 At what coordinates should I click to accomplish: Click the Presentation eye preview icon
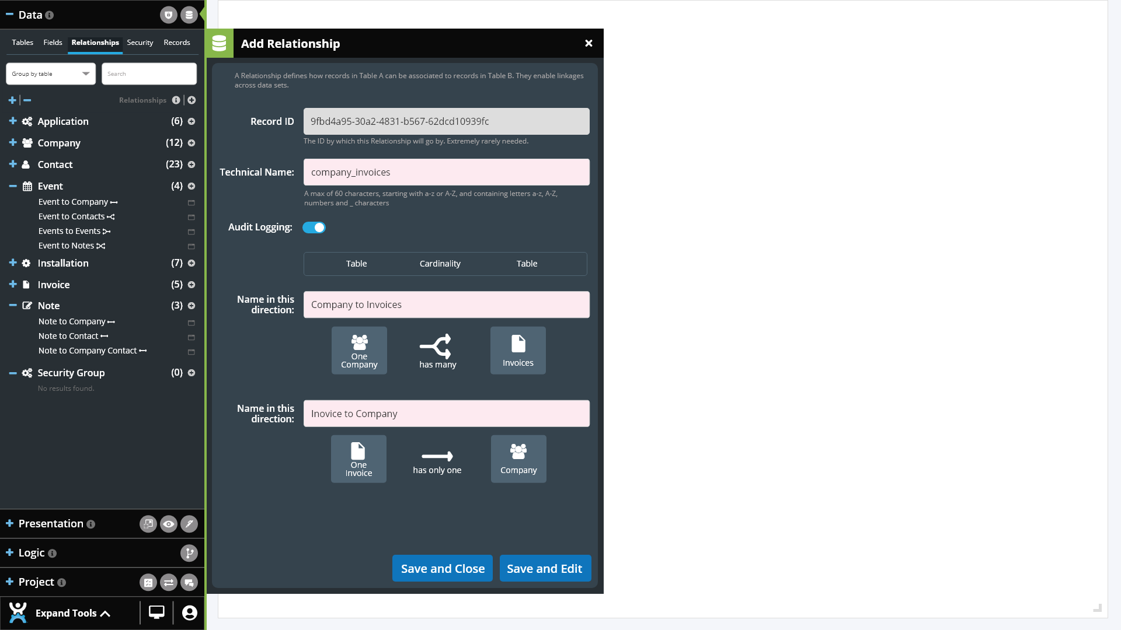point(169,524)
